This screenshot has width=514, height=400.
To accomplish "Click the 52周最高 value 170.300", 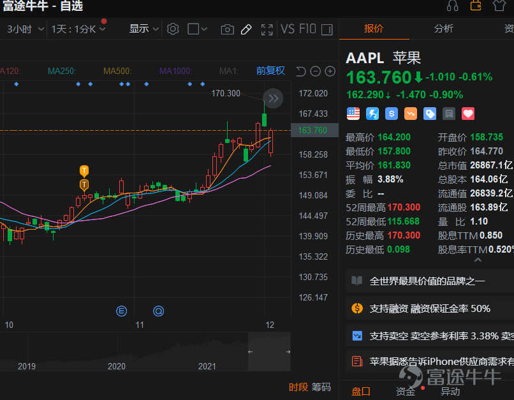I will pos(404,207).
